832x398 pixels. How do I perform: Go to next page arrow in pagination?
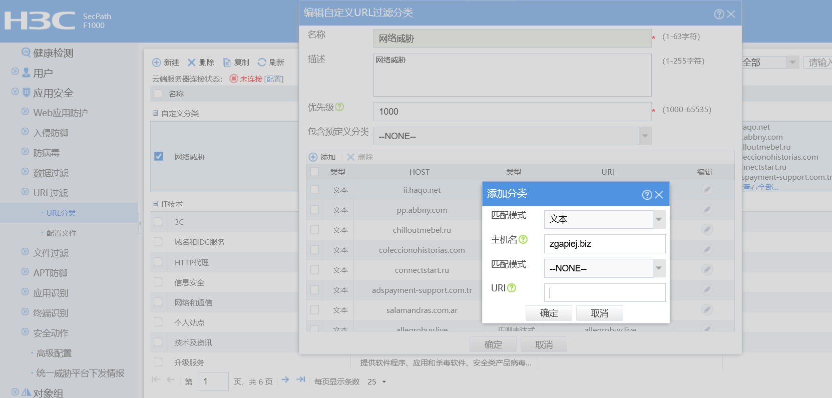285,380
